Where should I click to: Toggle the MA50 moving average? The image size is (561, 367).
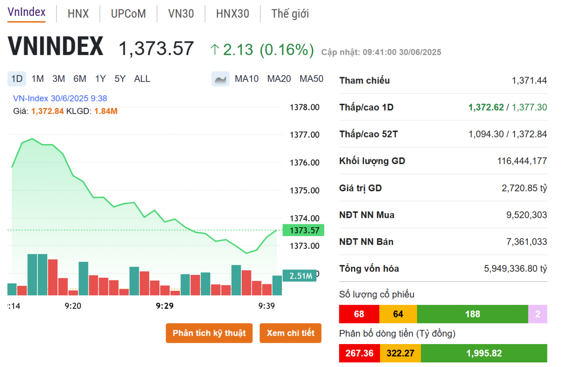[311, 79]
